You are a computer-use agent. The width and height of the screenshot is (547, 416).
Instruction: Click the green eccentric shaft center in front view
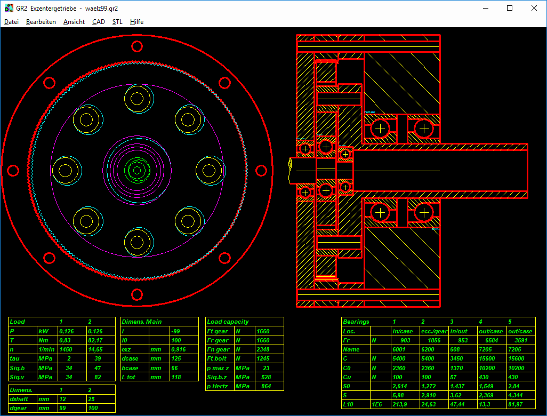[x=137, y=170]
